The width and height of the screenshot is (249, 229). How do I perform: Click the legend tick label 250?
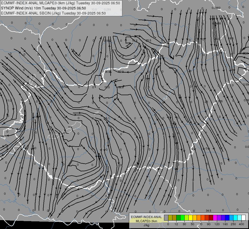coord(233,224)
